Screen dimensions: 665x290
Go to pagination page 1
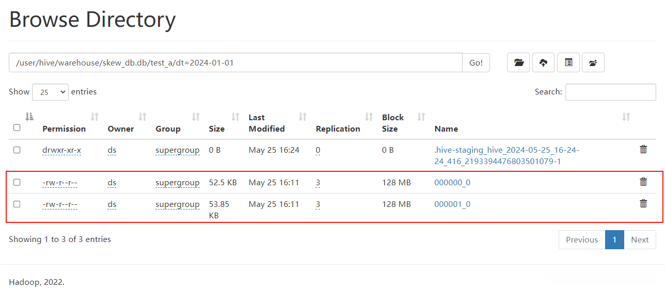[614, 240]
